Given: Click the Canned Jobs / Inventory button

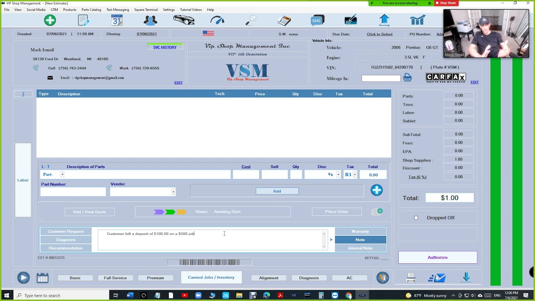Looking at the screenshot, I should click(211, 278).
